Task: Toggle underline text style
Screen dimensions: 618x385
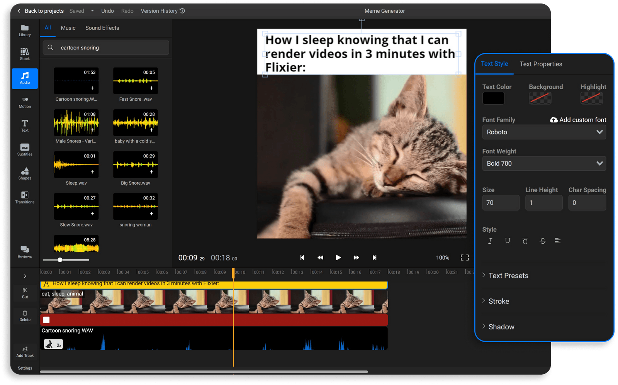Action: click(x=508, y=241)
